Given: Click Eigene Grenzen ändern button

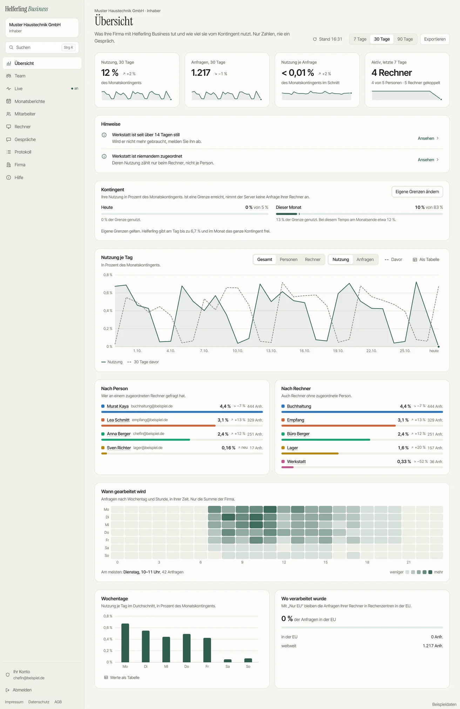Looking at the screenshot, I should pos(417,192).
